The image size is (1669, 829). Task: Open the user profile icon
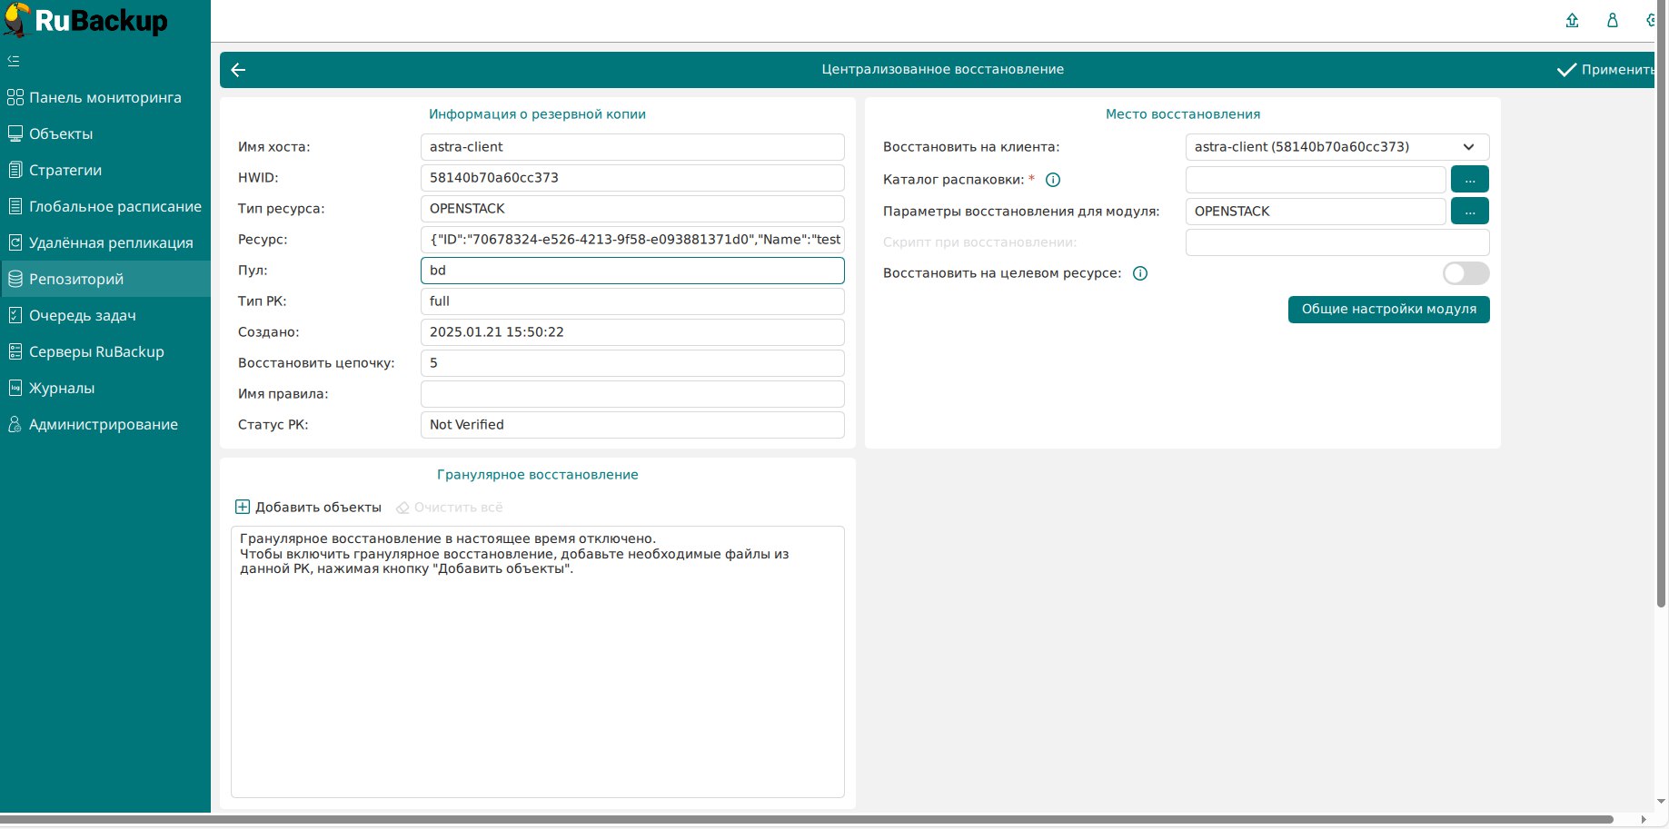pyautogui.click(x=1613, y=20)
